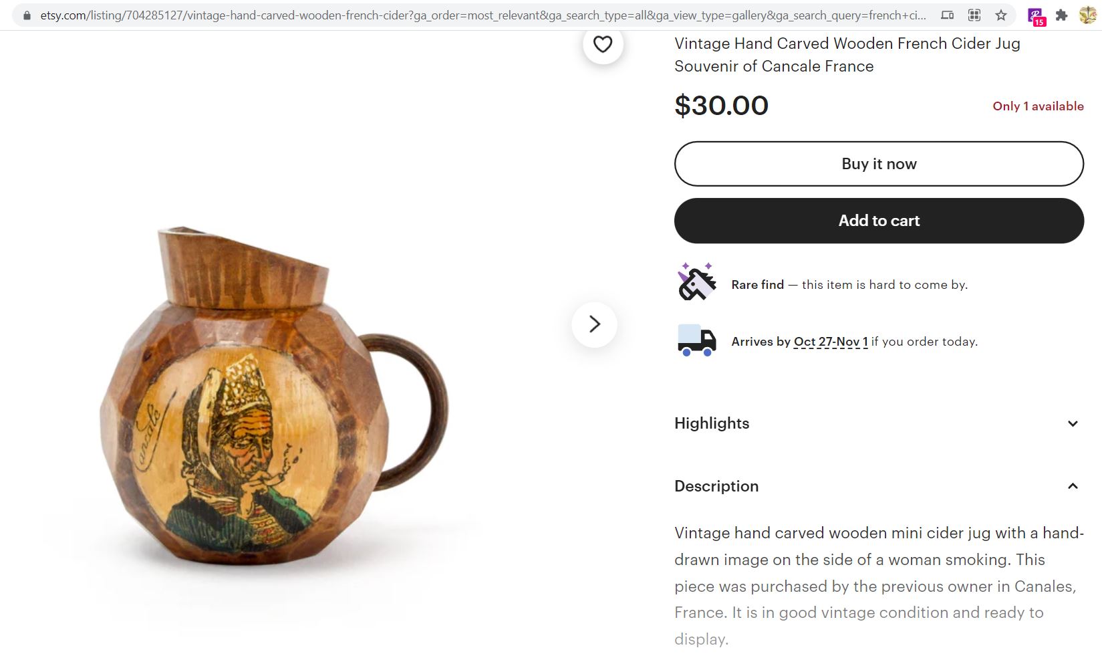Click the wooden cider jug product image
The width and height of the screenshot is (1102, 660).
274,401
